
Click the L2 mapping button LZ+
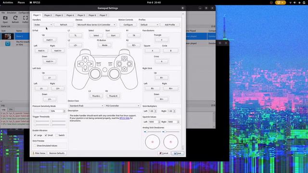pyautogui.click(x=76, y=45)
